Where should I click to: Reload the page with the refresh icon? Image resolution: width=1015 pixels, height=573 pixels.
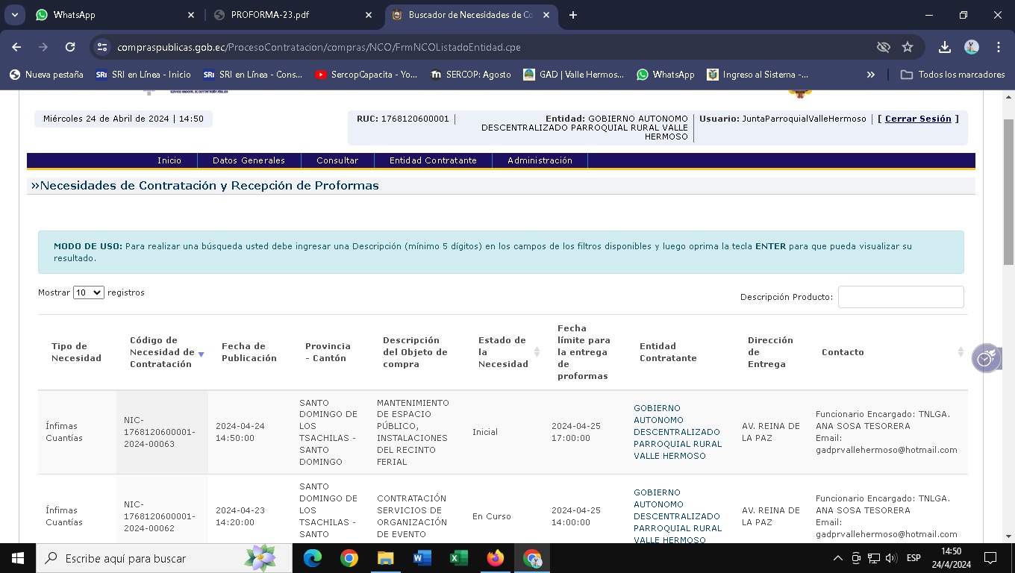coord(70,47)
